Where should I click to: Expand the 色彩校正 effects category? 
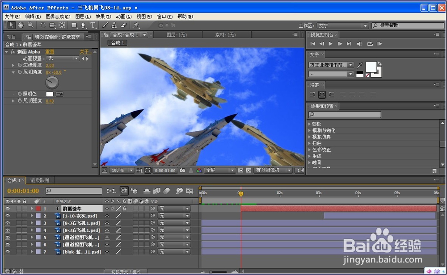pyautogui.click(x=310, y=150)
